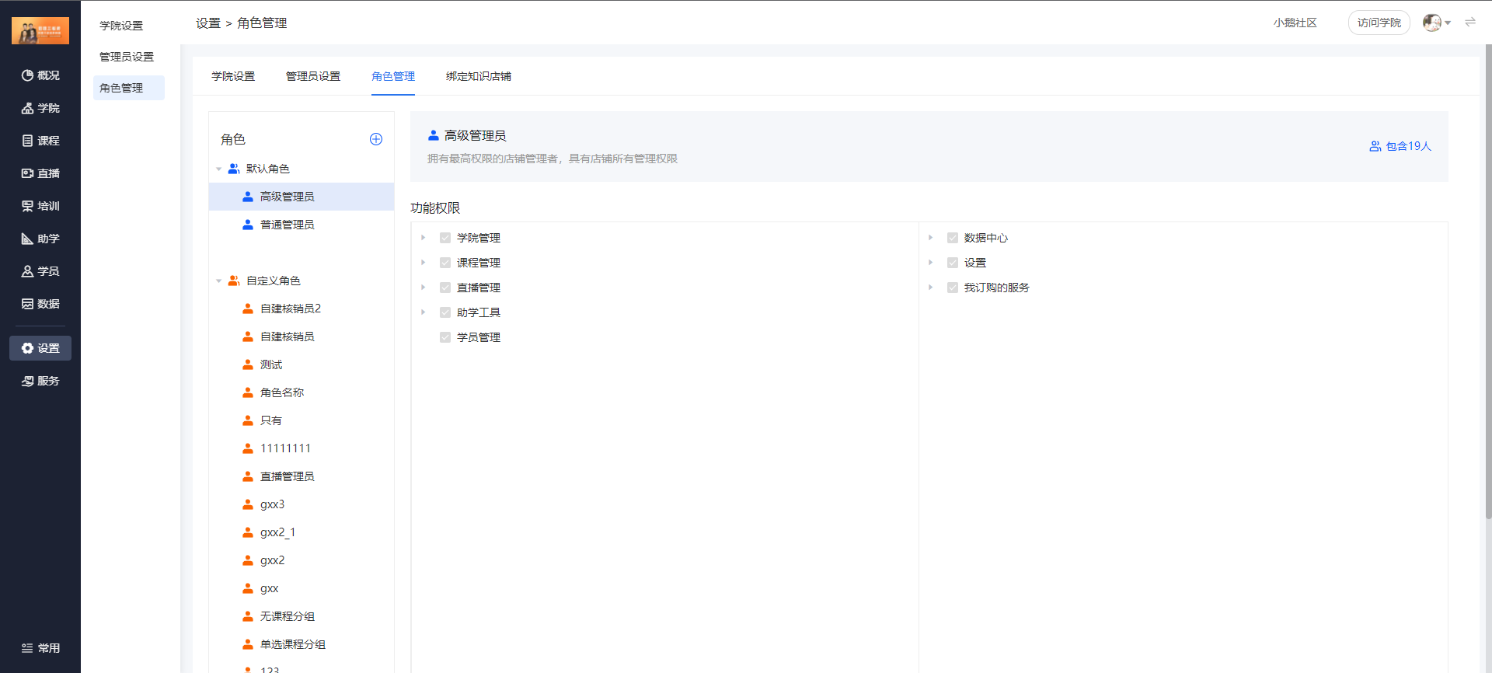Go to 直播 live section in sidebar
Image resolution: width=1492 pixels, height=673 pixels.
tap(40, 173)
